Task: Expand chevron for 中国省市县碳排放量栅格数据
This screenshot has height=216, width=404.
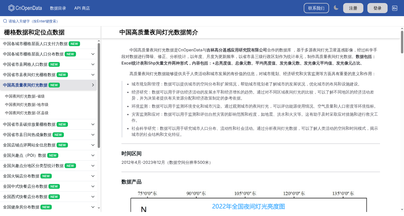Action: [93, 125]
